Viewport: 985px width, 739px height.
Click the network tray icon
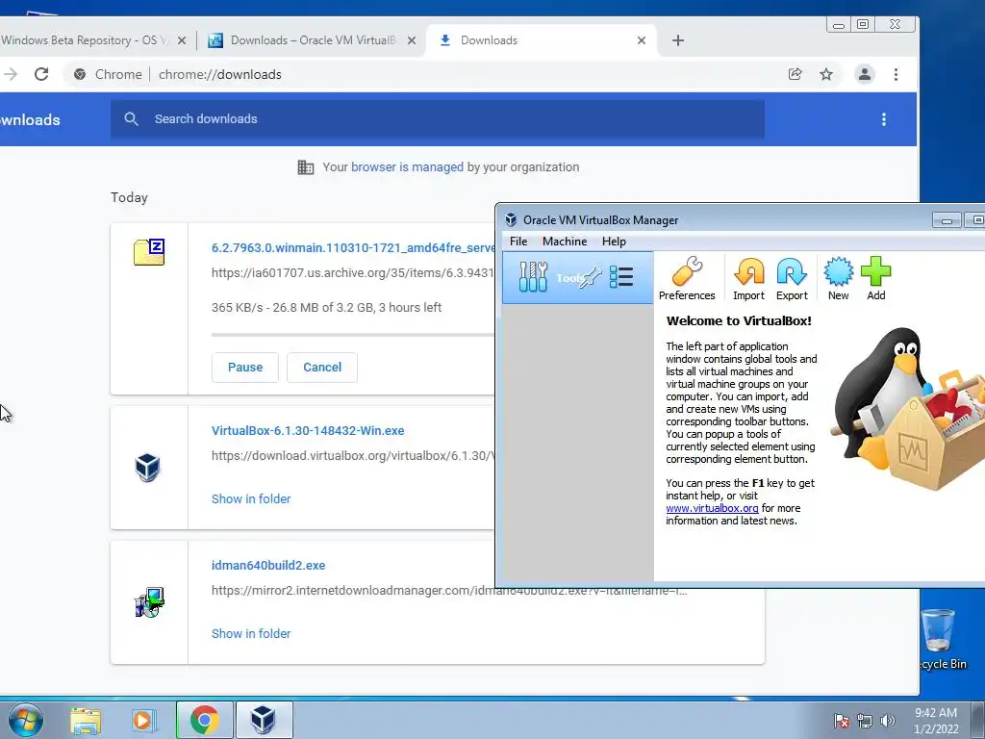click(x=865, y=721)
